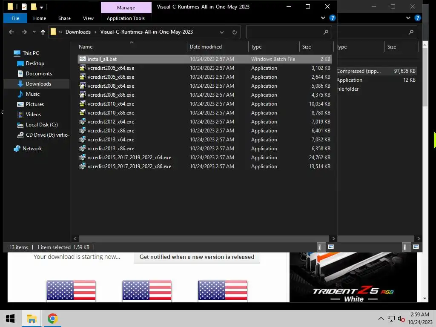This screenshot has width=436, height=327.
Task: Click Downloads in the breadcrumb path
Action: coord(78,32)
